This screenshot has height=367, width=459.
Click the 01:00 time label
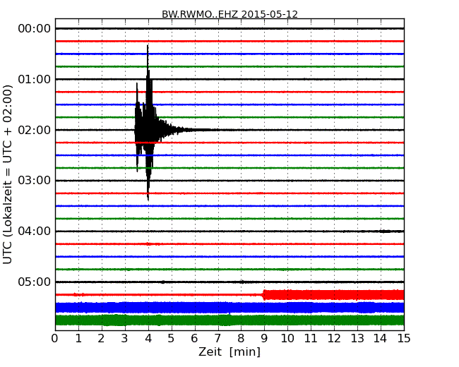(35, 79)
